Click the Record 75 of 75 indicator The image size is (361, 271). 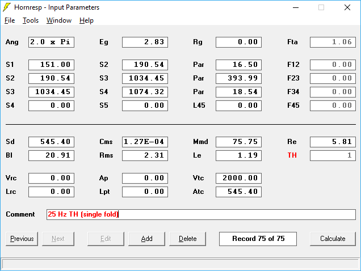coord(258,239)
